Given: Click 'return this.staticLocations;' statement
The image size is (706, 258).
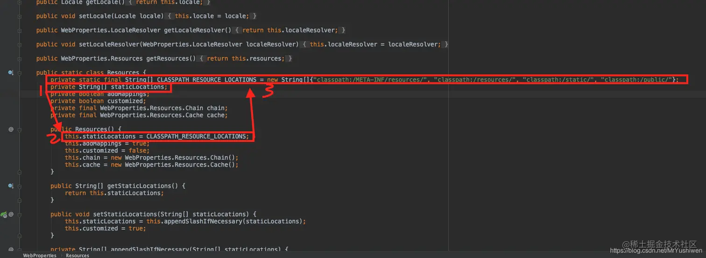Looking at the screenshot, I should point(114,193).
